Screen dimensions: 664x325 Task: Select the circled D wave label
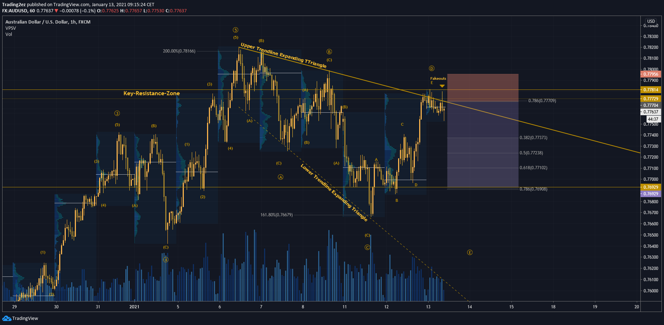pos(432,68)
